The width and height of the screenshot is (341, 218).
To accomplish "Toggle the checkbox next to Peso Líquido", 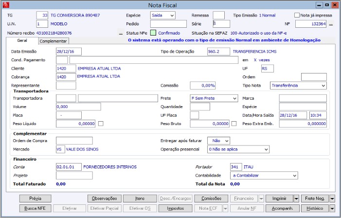I will tap(101, 124).
